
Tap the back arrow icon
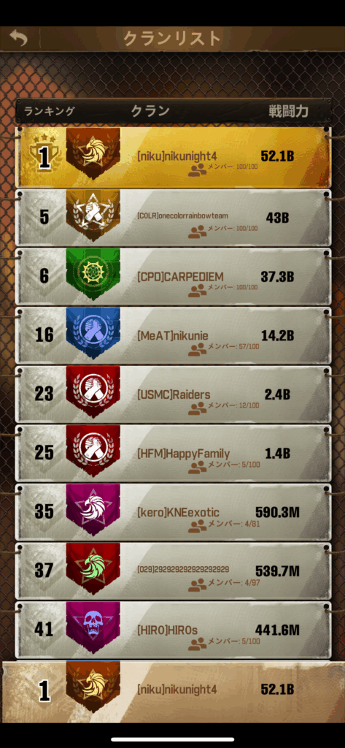pos(18,38)
